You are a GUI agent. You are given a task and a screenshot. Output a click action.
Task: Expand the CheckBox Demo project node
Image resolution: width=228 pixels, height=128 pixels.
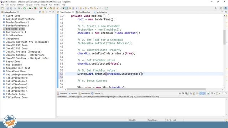click(x=2, y=29)
